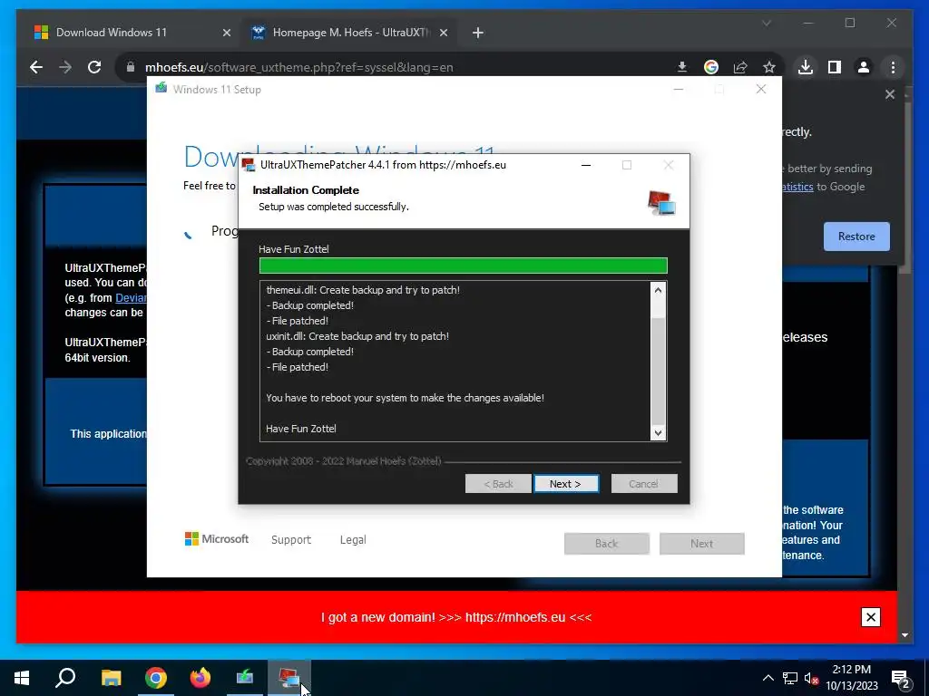Show hidden system tray icons

pos(768,678)
